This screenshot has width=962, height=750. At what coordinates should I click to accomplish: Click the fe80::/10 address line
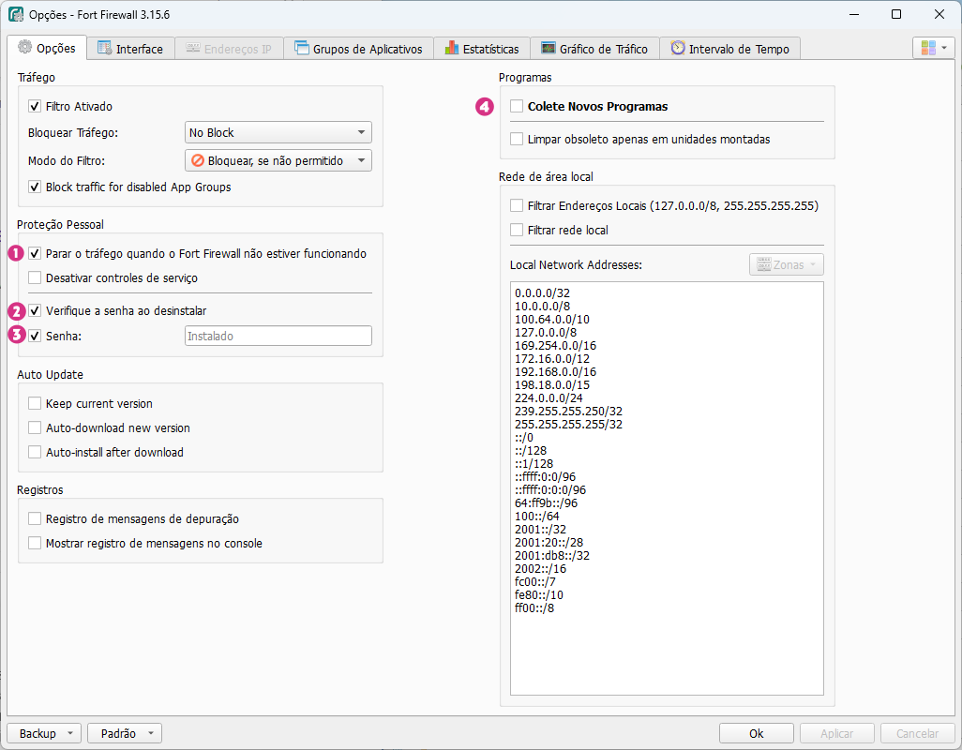coord(539,595)
